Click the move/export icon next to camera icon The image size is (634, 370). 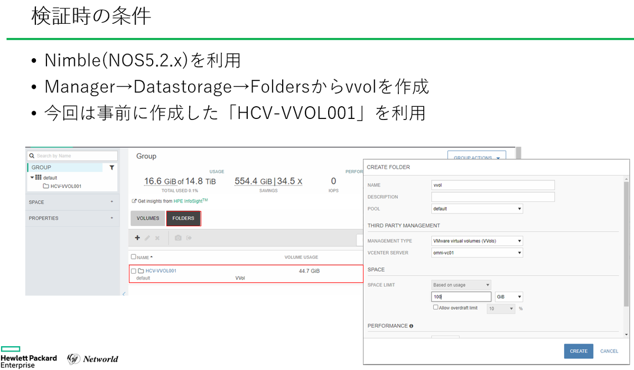click(x=189, y=237)
